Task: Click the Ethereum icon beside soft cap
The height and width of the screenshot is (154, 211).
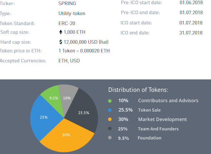Action: tap(60, 32)
